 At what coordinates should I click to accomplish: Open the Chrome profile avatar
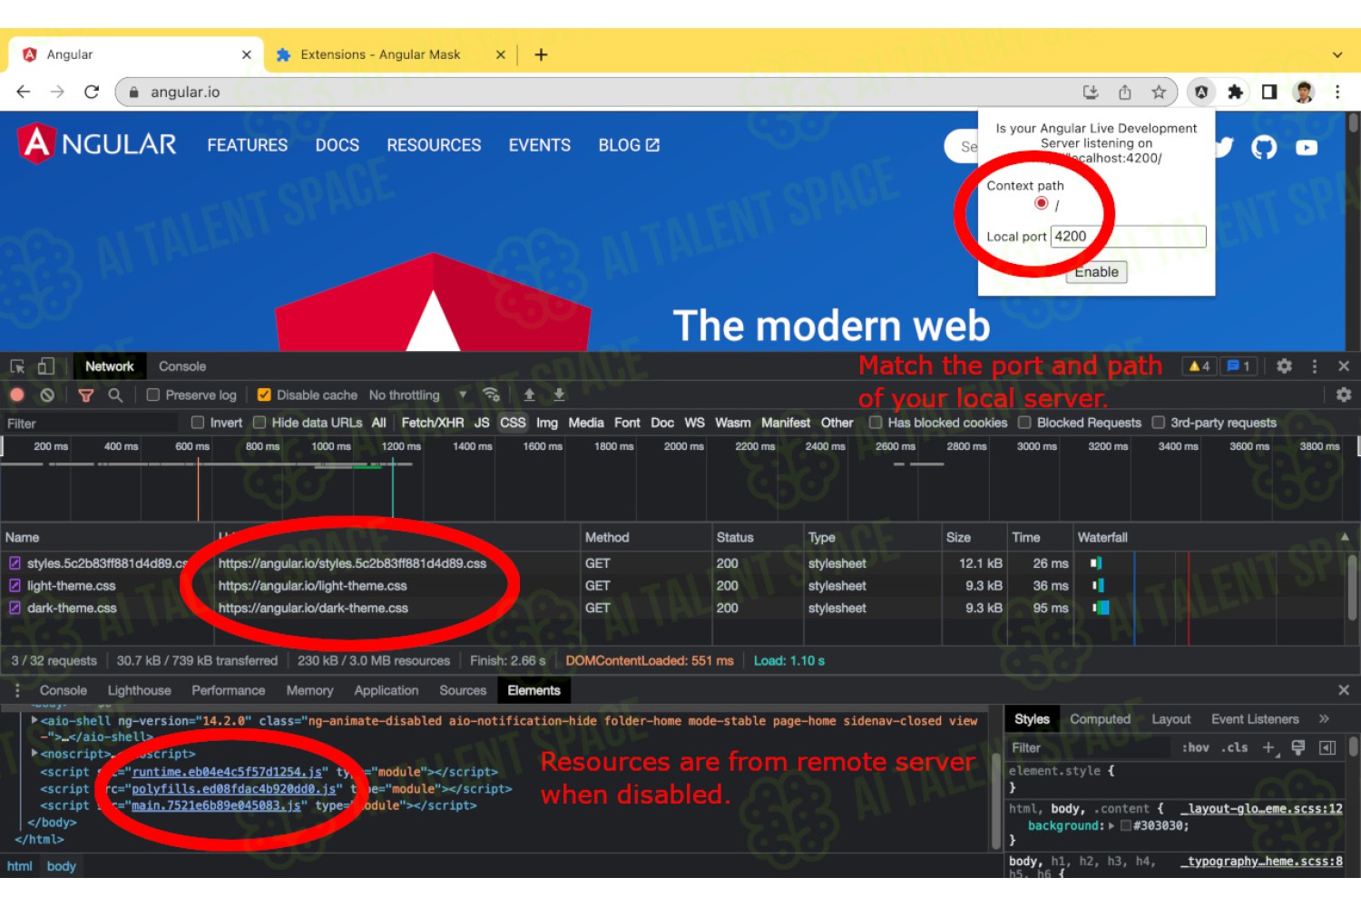tap(1304, 92)
